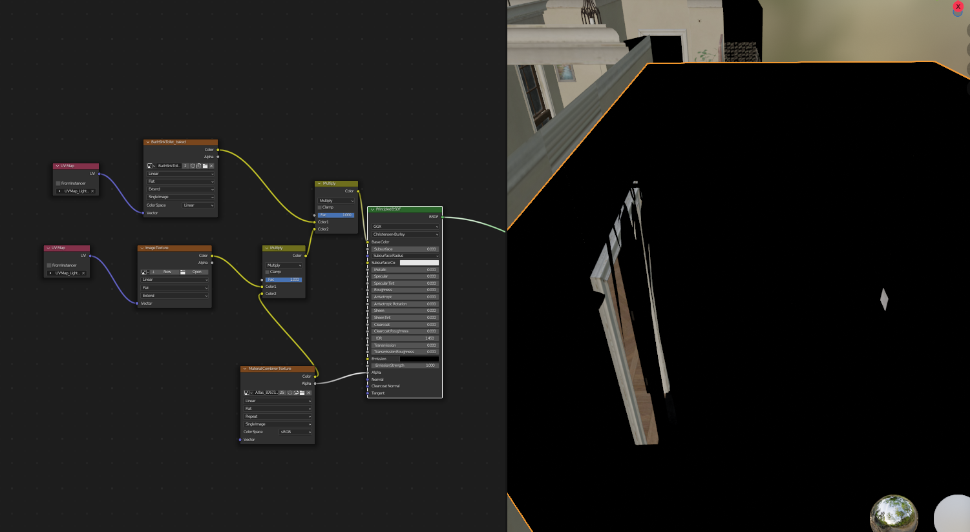Open blend type dropdown on upper Multiply node
The image size is (970, 532).
click(x=337, y=201)
